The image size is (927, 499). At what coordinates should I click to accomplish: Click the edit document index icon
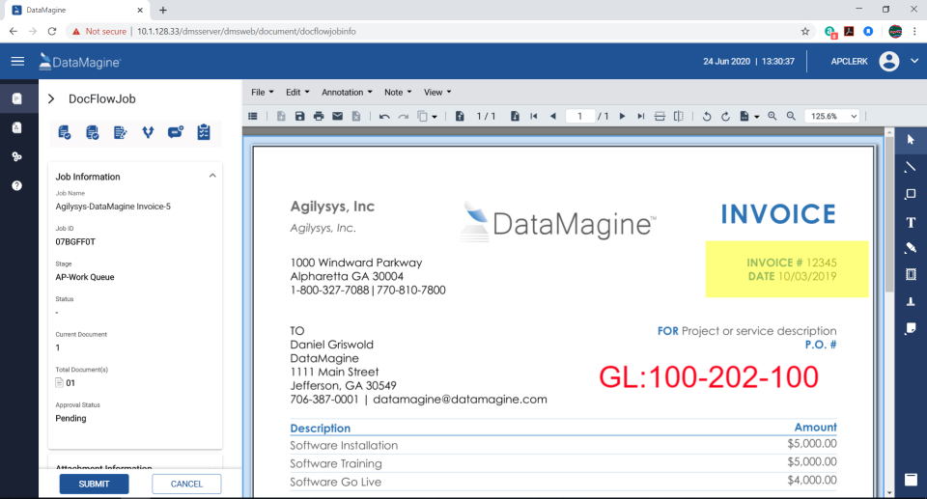pos(120,132)
